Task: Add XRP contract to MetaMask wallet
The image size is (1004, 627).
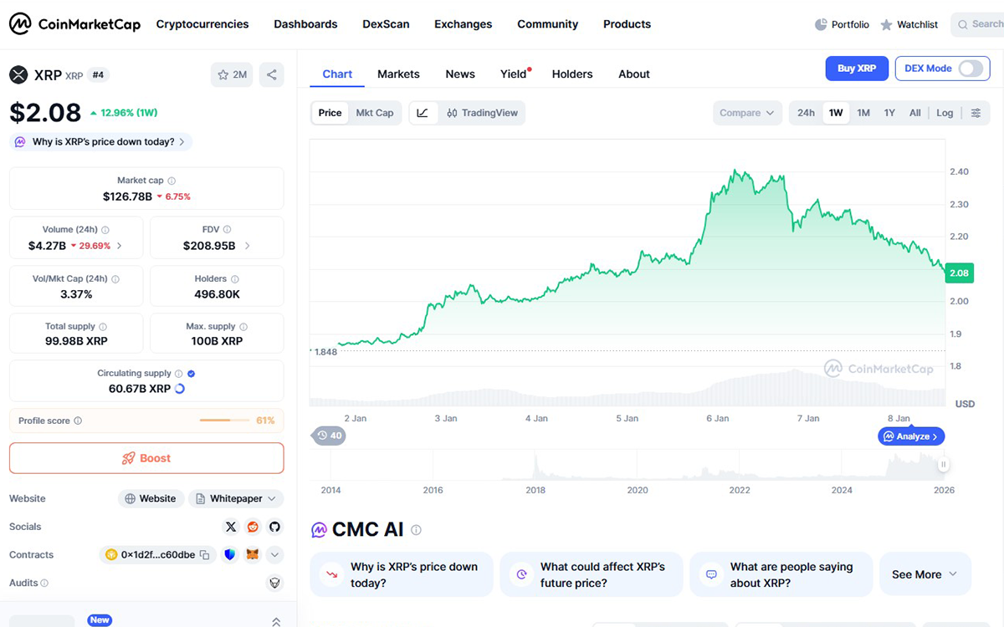Action: 253,554
